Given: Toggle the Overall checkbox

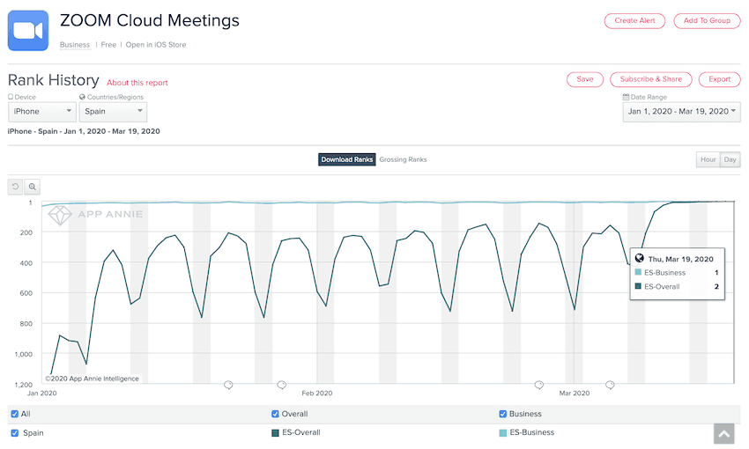Looking at the screenshot, I should pyautogui.click(x=276, y=414).
